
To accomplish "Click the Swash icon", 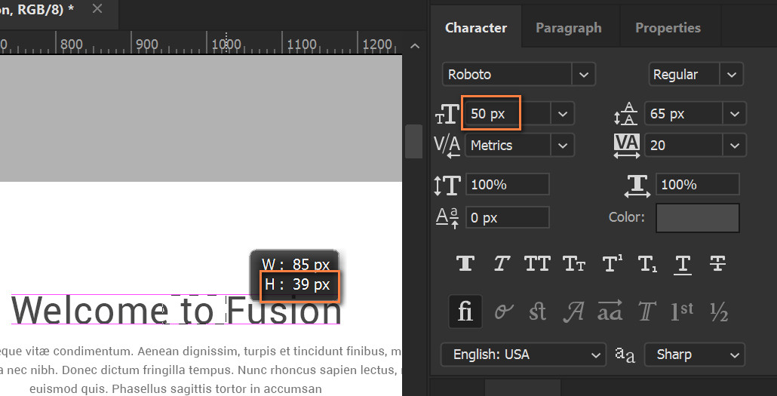I will tap(573, 312).
